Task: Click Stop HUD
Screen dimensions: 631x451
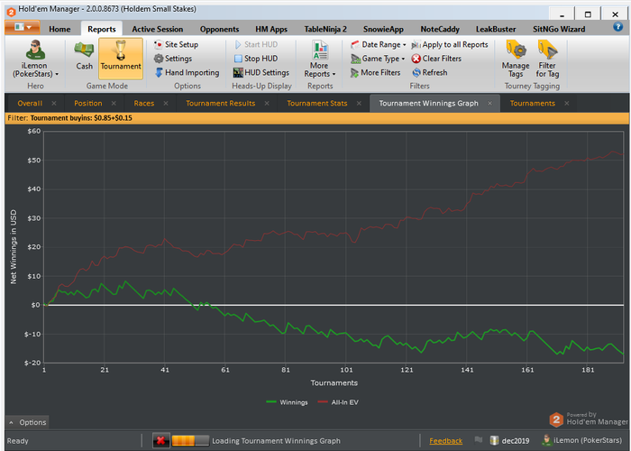Action: coord(256,59)
